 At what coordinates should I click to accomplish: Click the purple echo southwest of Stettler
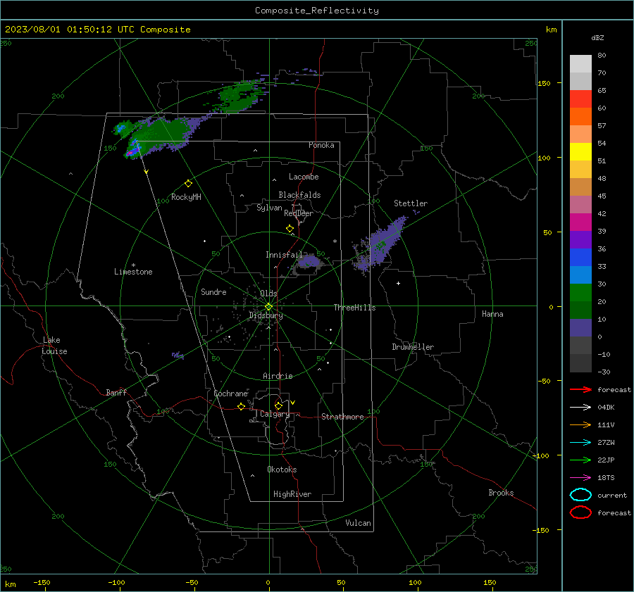[380, 244]
